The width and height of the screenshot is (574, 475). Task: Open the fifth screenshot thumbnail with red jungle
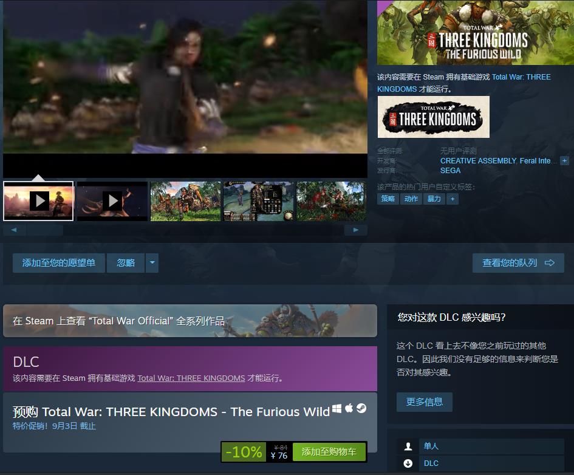pos(332,201)
